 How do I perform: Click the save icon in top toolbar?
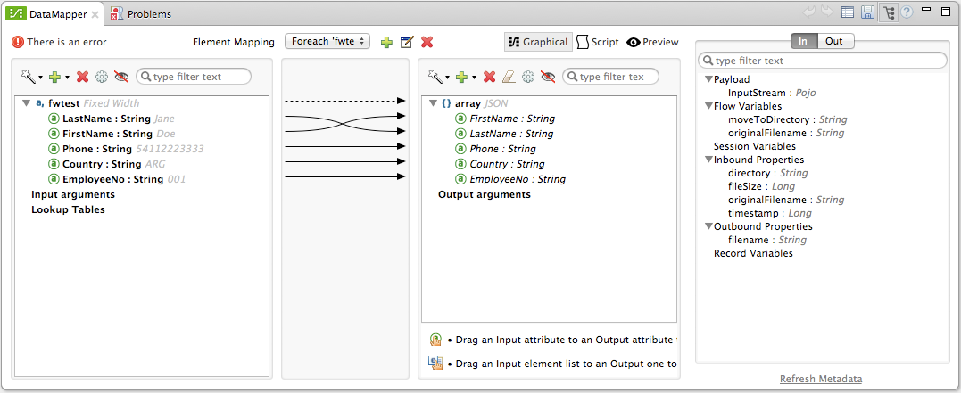pyautogui.click(x=867, y=13)
